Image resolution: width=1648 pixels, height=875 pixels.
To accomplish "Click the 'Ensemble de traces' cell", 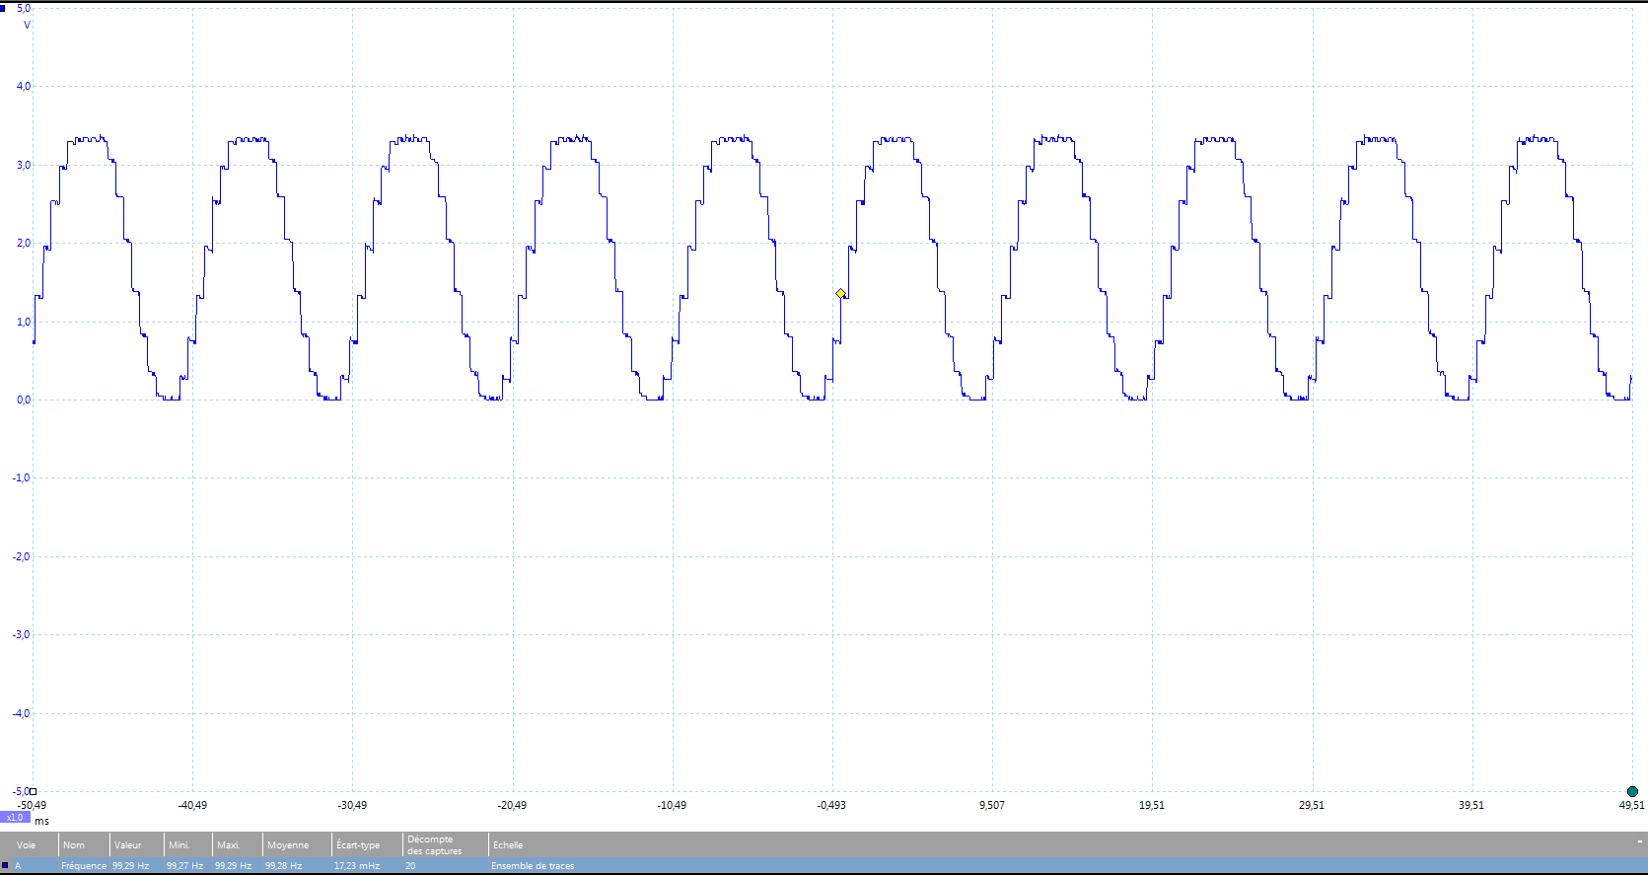I will (533, 866).
